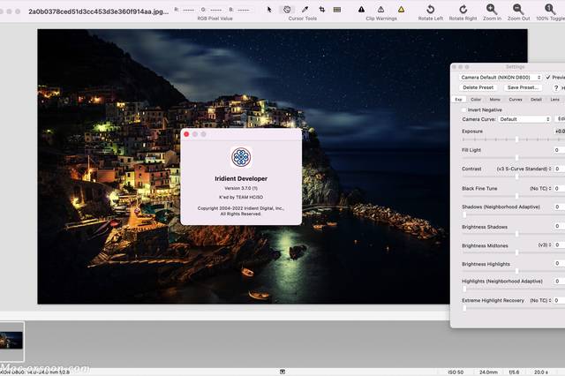Open help with the question mark button
565x376 pixels.
point(556,87)
